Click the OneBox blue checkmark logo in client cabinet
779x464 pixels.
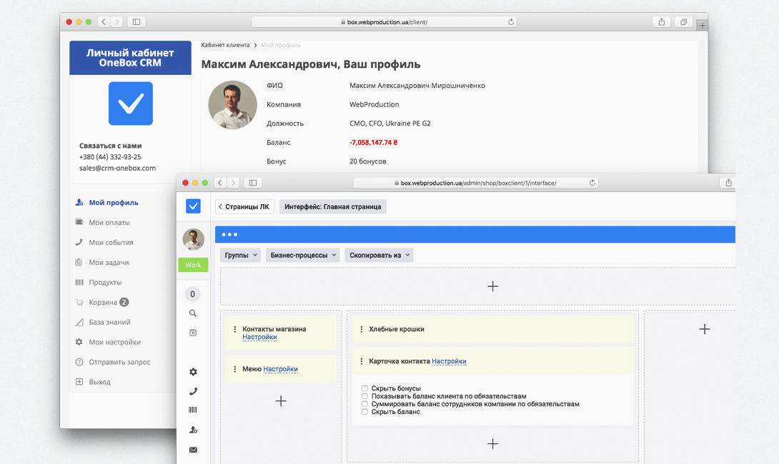coord(131,104)
